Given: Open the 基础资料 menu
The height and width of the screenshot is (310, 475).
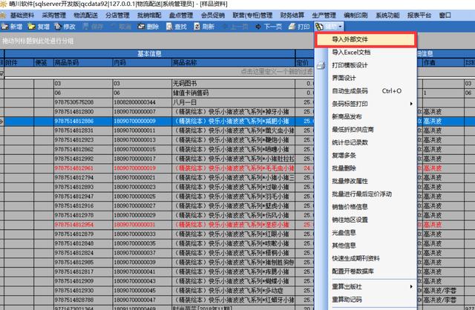Looking at the screenshot, I should point(22,15).
